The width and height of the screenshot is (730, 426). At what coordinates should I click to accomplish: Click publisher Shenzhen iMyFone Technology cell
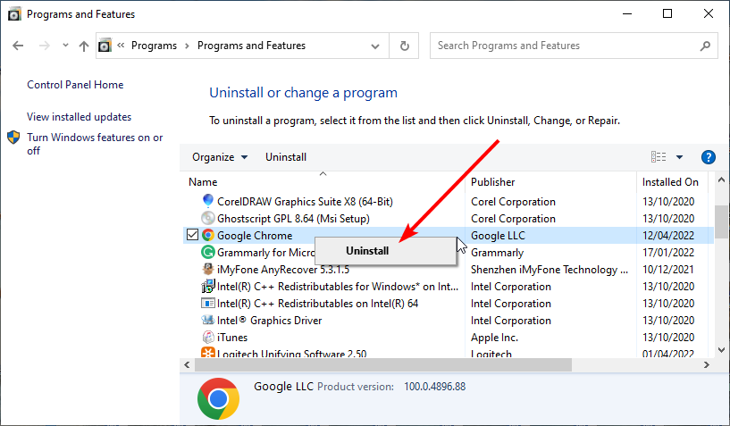coord(550,270)
